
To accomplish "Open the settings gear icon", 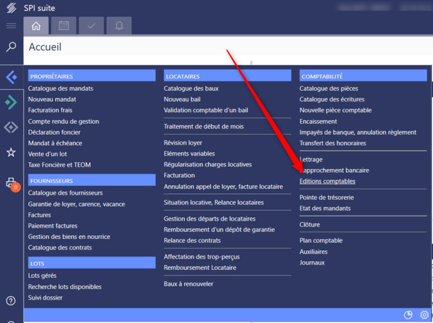I will (425, 315).
